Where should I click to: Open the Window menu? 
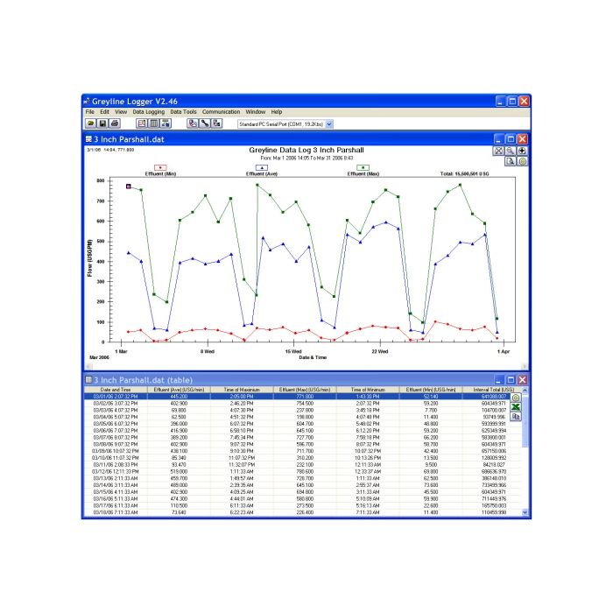click(256, 112)
